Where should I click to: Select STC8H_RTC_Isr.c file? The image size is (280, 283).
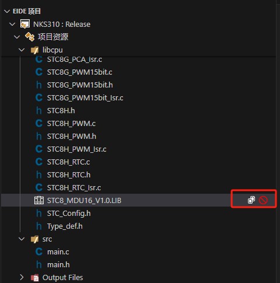coord(74,188)
